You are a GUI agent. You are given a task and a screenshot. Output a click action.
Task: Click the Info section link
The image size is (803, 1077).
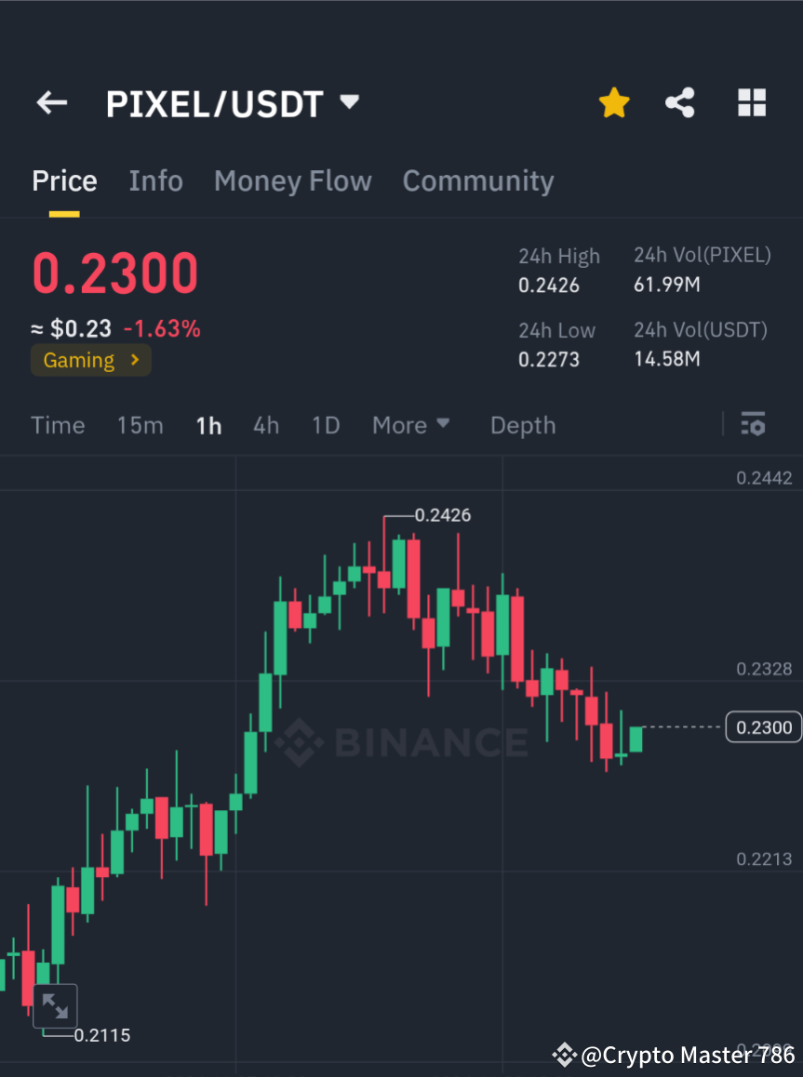[155, 180]
